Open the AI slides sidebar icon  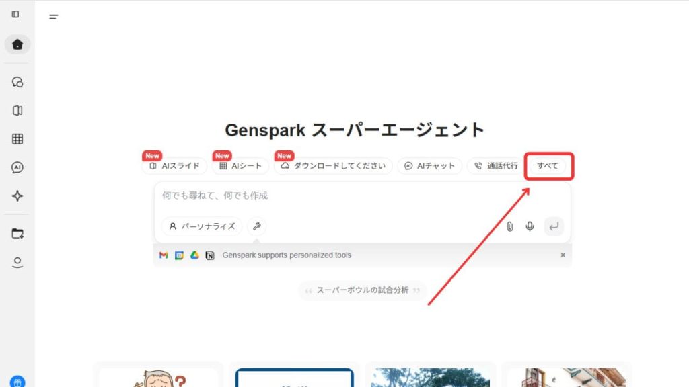point(17,111)
